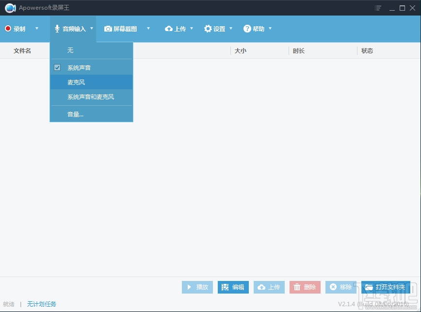The height and width of the screenshot is (312, 421).
Task: Select 麦克风 as audio input source
Action: [76, 82]
